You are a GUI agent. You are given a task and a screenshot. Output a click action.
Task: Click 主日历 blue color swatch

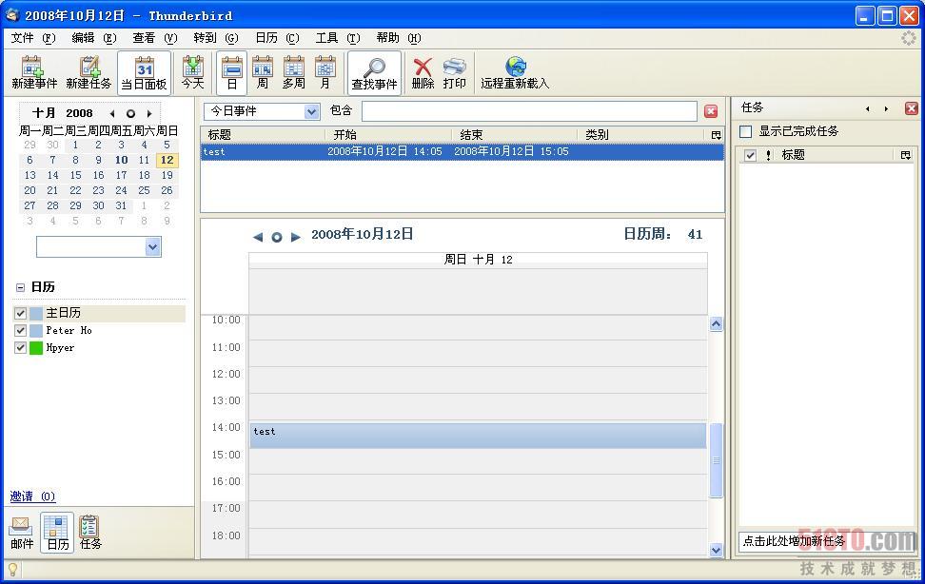36,313
